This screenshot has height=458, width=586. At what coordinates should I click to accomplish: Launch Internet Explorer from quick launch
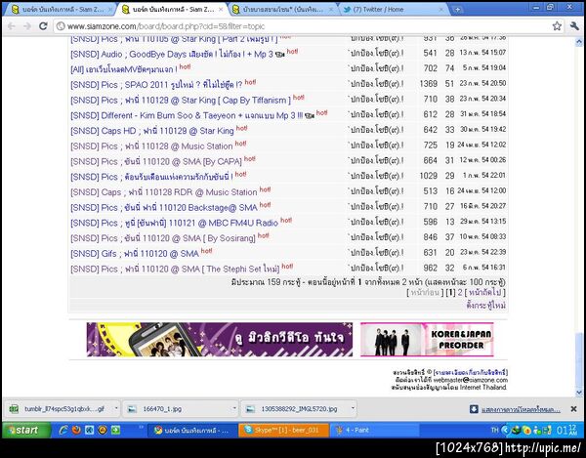pyautogui.click(x=63, y=430)
